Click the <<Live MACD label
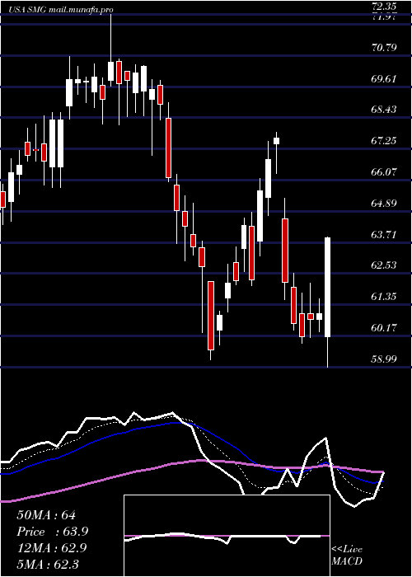This screenshot has width=412, height=577. (x=347, y=555)
